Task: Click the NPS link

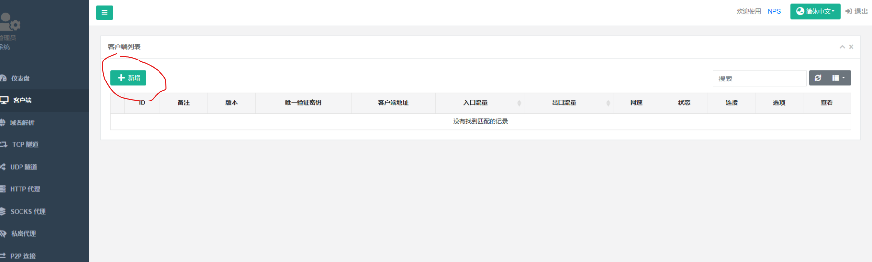Action: pyautogui.click(x=774, y=11)
